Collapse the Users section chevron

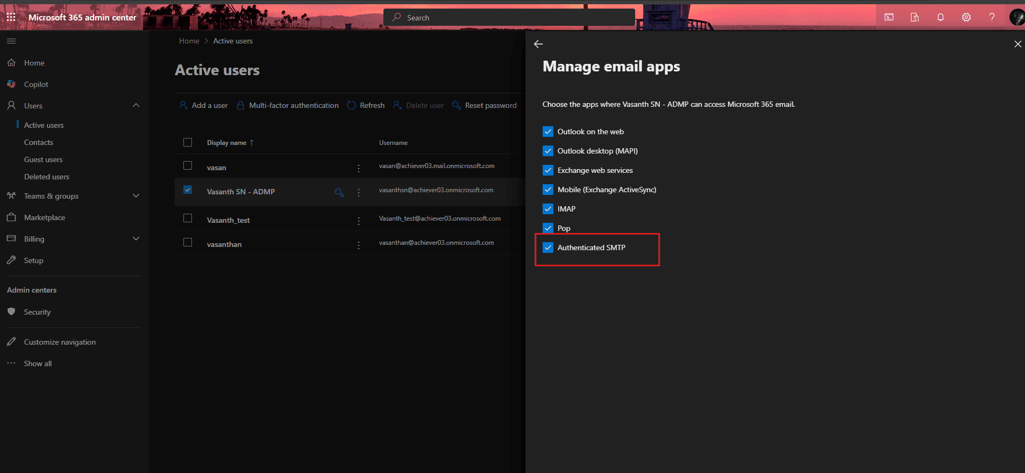pyautogui.click(x=136, y=106)
